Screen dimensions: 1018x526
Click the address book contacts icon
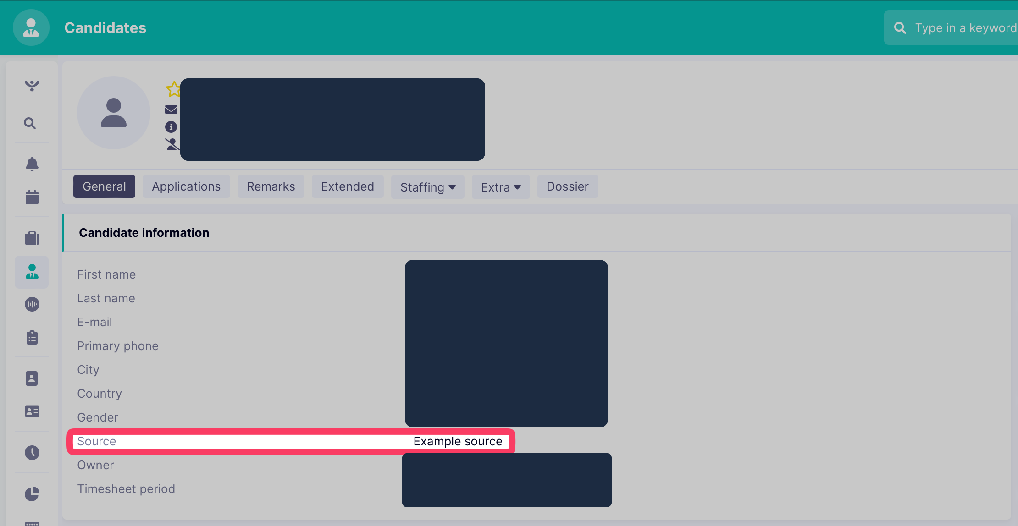(x=32, y=378)
